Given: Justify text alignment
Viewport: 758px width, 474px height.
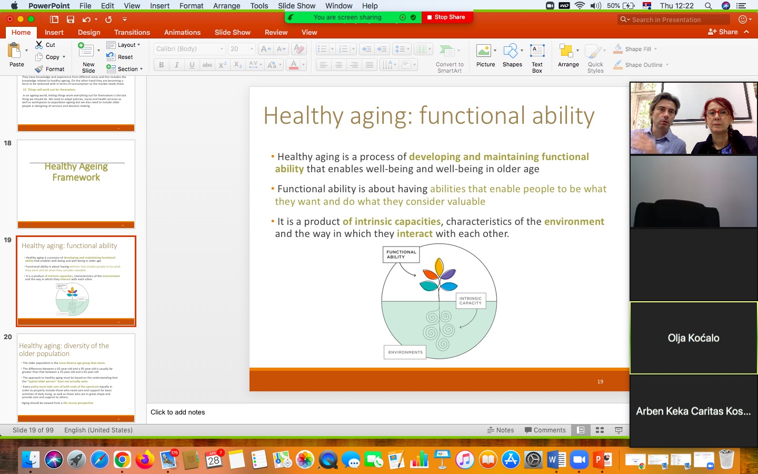Looking at the screenshot, I should 370,65.
